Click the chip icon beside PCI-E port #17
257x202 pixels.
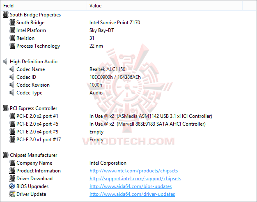pyautogui.click(x=12, y=139)
